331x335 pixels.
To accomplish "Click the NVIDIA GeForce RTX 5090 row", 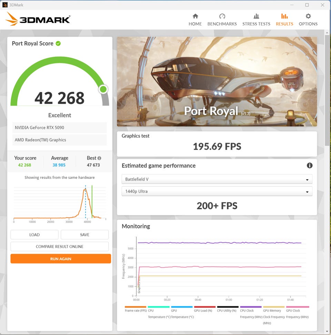I will click(x=59, y=128).
